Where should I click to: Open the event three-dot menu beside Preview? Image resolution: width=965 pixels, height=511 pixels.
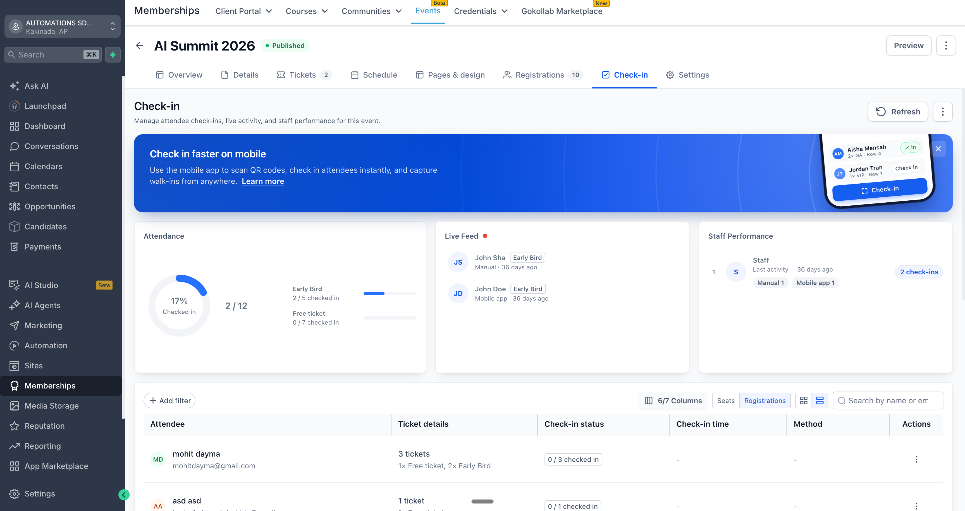(x=946, y=46)
